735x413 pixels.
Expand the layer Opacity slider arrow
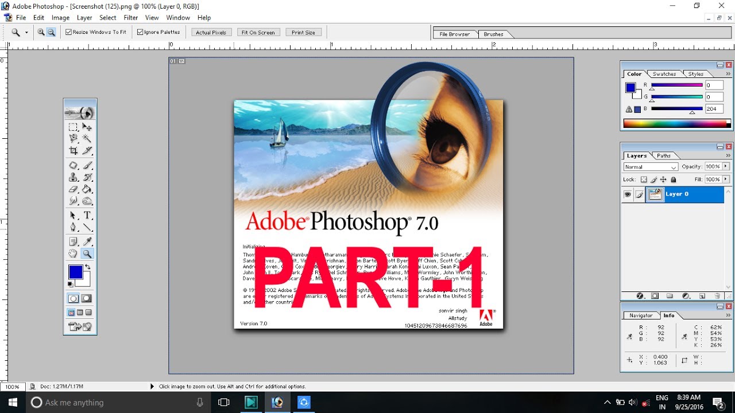tap(726, 166)
